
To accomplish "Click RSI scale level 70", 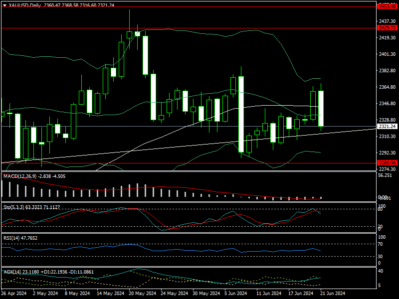I will 380,244.
